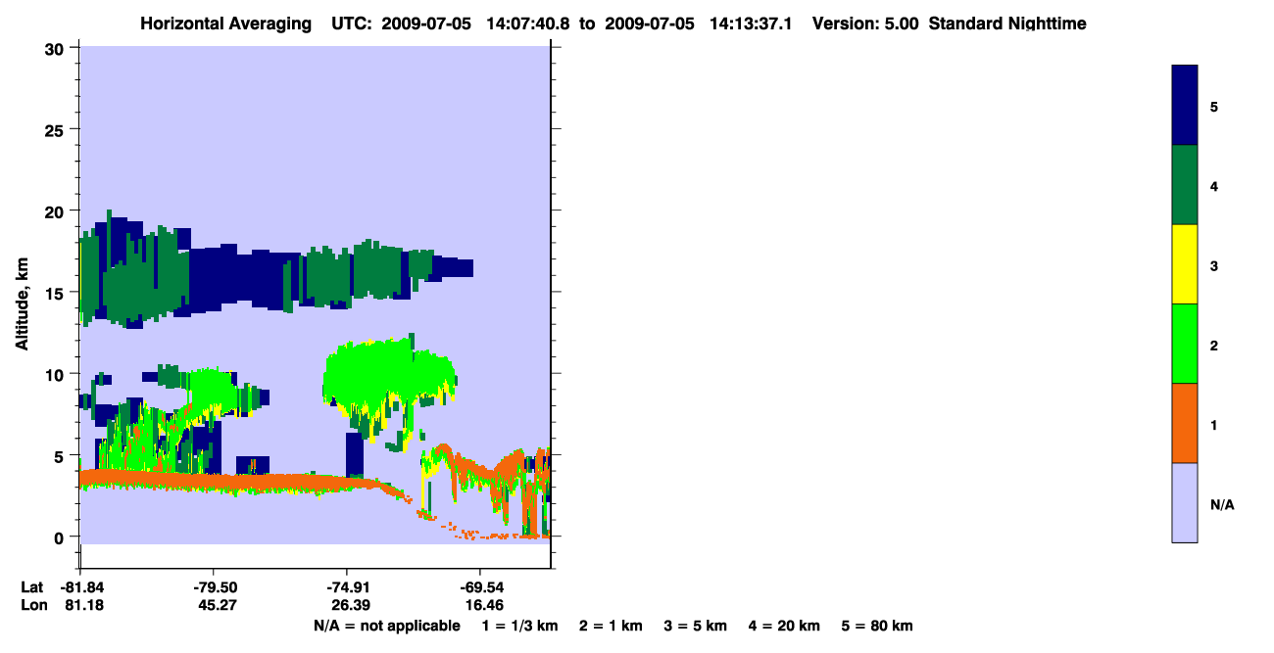Viewport: 1274px width, 653px height.
Task: Click the y-axis tick label 30
Action: (x=56, y=48)
